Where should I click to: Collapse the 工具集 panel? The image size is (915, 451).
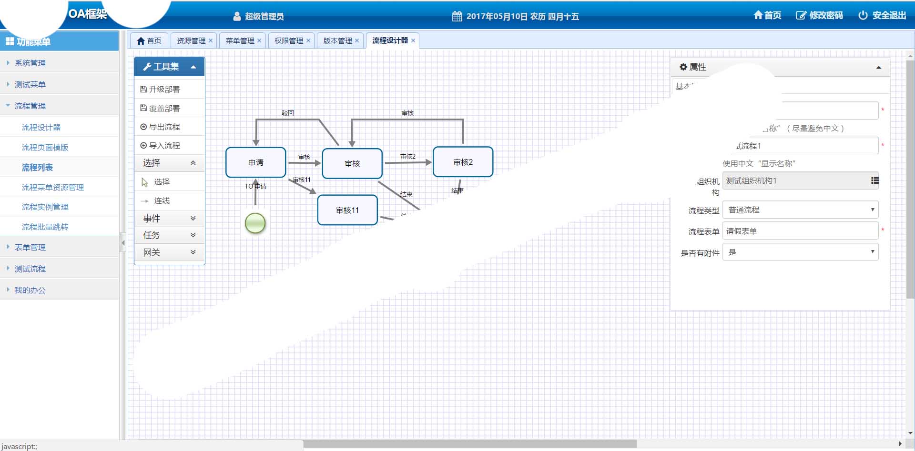click(x=193, y=67)
